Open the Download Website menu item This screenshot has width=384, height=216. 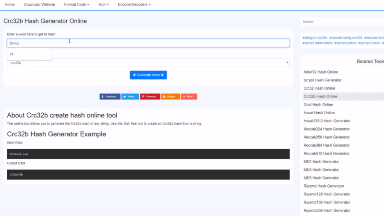pyautogui.click(x=39, y=4)
